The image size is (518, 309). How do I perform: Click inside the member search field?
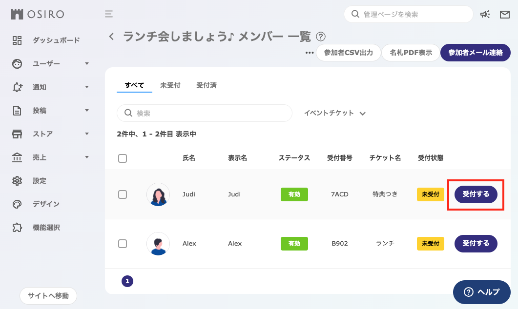point(205,113)
